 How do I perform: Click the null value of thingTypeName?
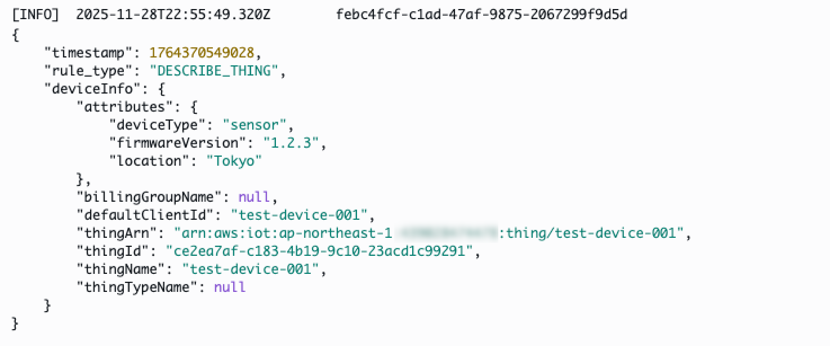[230, 287]
